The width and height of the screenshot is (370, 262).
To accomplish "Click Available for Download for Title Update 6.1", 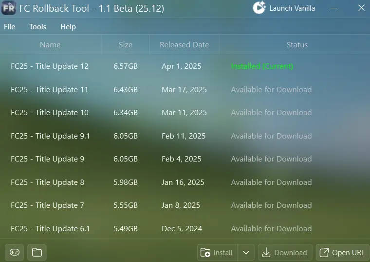I will click(x=271, y=229).
